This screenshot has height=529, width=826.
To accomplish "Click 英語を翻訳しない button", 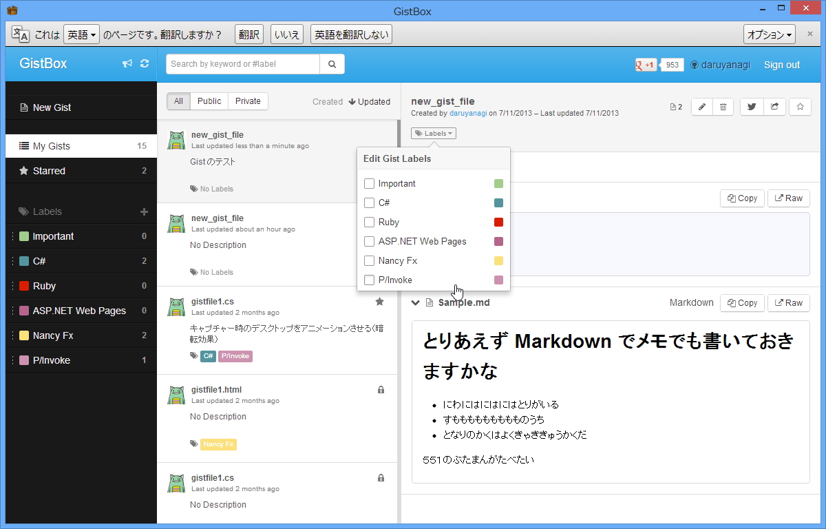I will [351, 34].
